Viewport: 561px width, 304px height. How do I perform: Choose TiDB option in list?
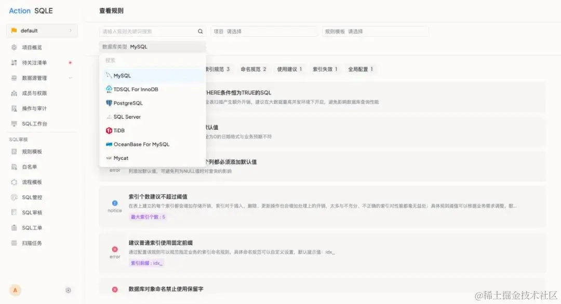[152, 130]
